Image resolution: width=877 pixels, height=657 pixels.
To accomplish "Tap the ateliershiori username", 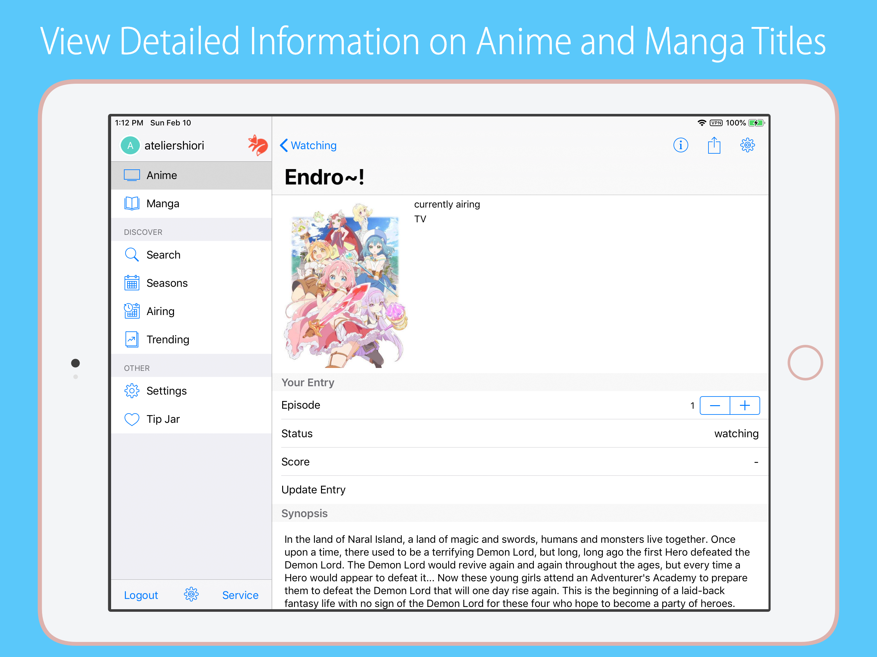I will [x=174, y=145].
